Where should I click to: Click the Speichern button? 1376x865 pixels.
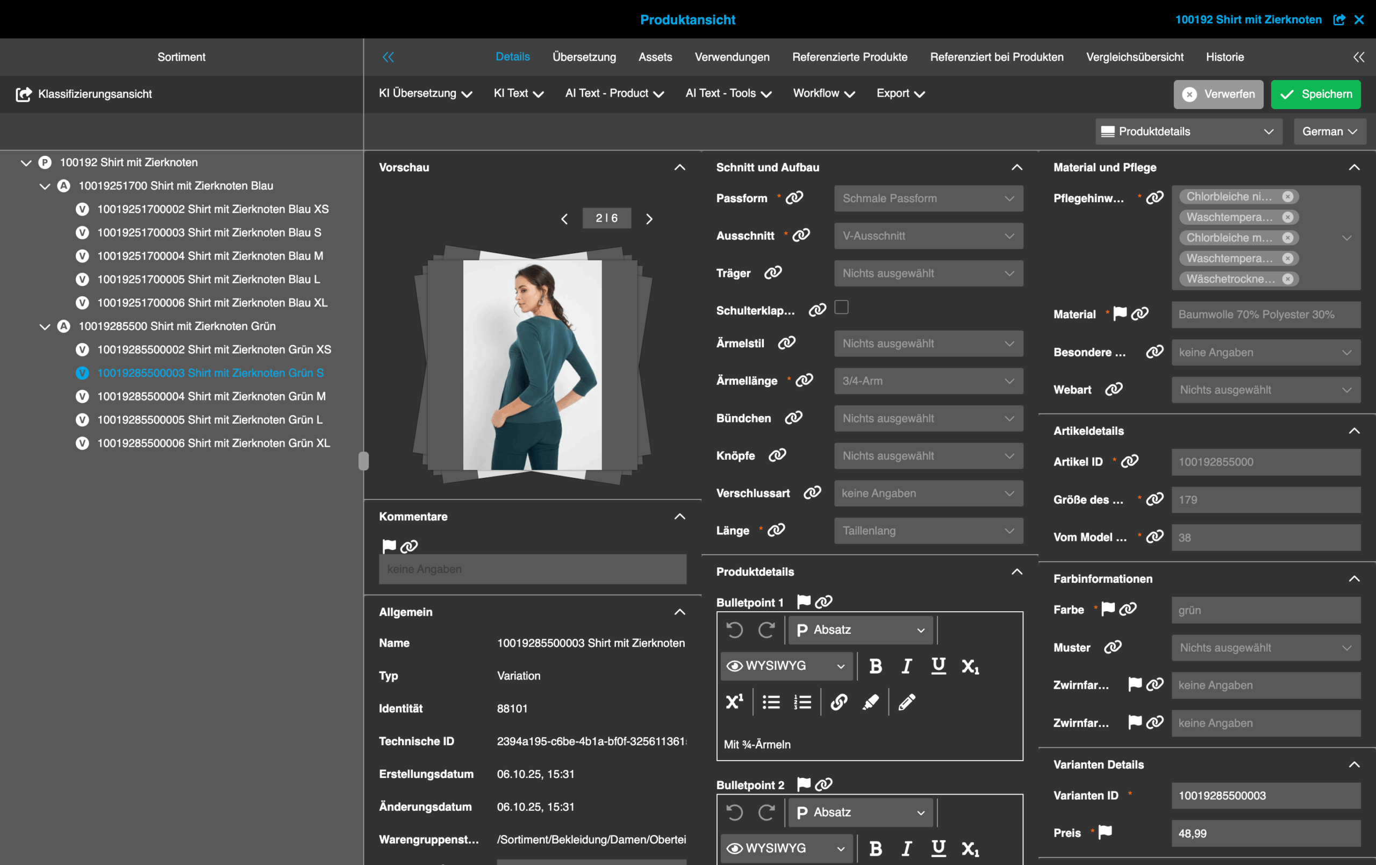coord(1315,94)
